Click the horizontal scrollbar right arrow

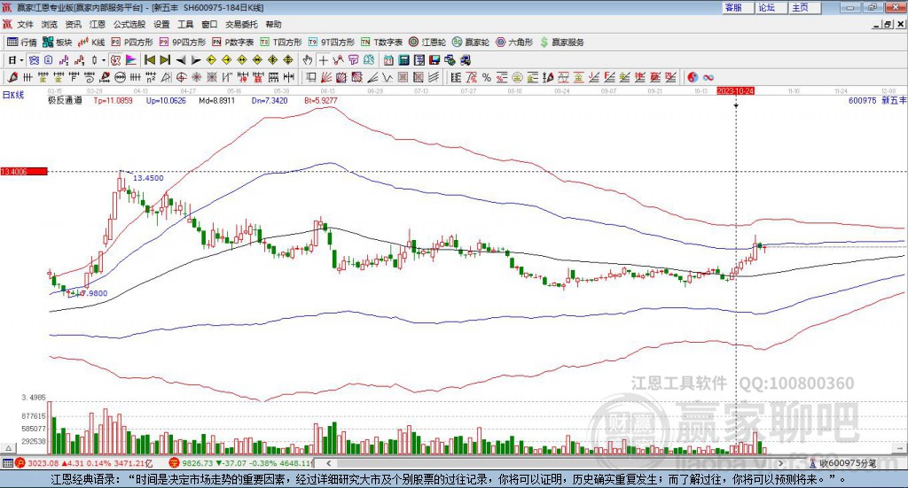(x=780, y=463)
